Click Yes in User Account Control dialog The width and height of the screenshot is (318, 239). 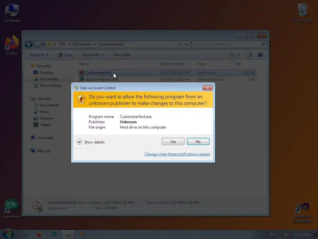[x=173, y=142]
